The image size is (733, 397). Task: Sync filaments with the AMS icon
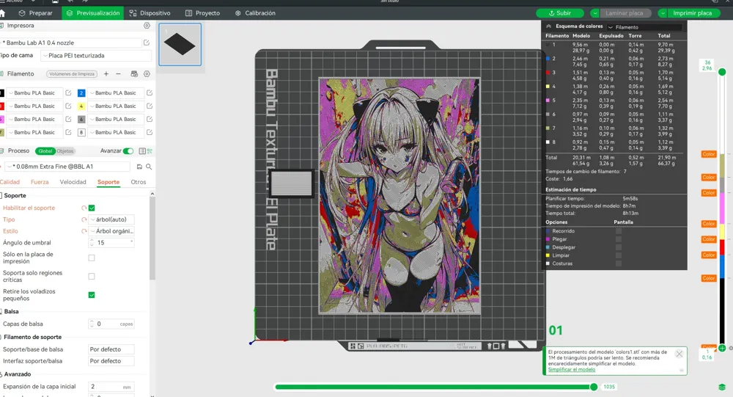click(x=134, y=74)
